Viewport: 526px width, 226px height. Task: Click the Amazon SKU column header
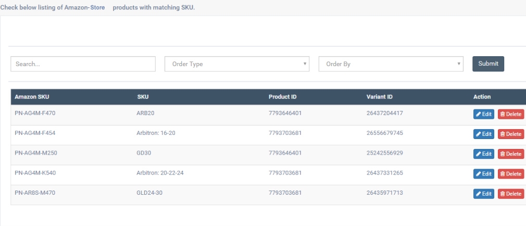32,97
